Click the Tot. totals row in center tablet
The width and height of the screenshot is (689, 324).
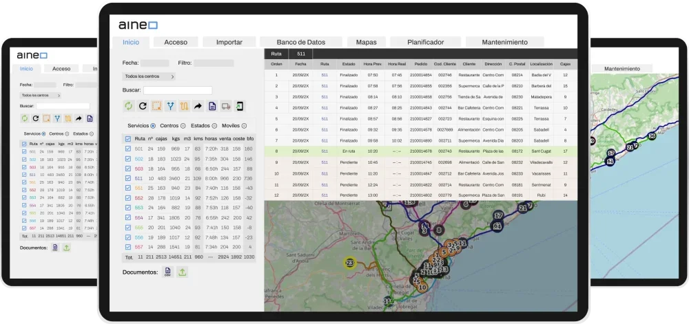coord(189,257)
